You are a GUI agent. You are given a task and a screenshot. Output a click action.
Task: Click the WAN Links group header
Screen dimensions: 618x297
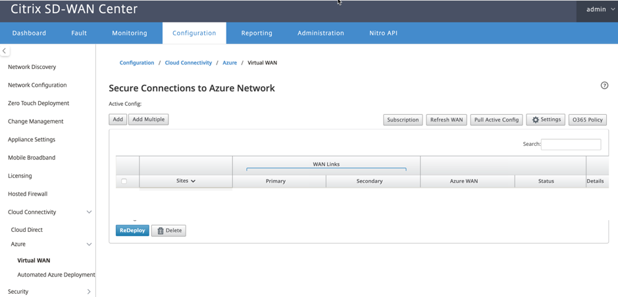point(326,164)
